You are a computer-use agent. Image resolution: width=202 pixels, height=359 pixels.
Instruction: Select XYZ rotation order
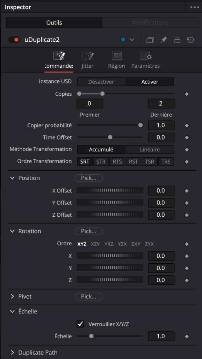pyautogui.click(x=82, y=244)
